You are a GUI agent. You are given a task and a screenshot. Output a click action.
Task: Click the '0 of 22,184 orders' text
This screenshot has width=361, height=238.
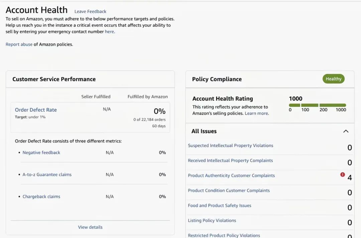pyautogui.click(x=149, y=119)
